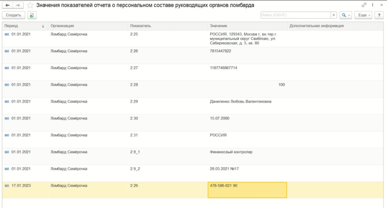Select the value cell containing 478-586-621 90
387x208 pixels.
(247, 190)
